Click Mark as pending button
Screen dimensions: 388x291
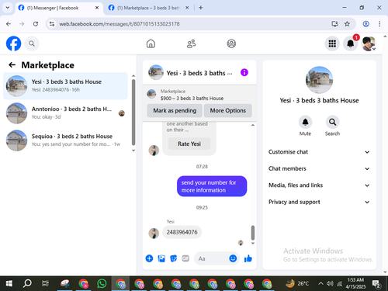175,111
